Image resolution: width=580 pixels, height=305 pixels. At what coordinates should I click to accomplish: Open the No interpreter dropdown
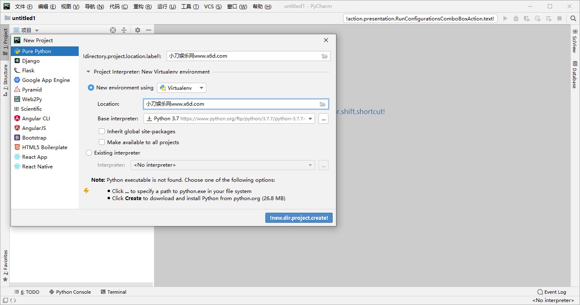click(x=223, y=165)
